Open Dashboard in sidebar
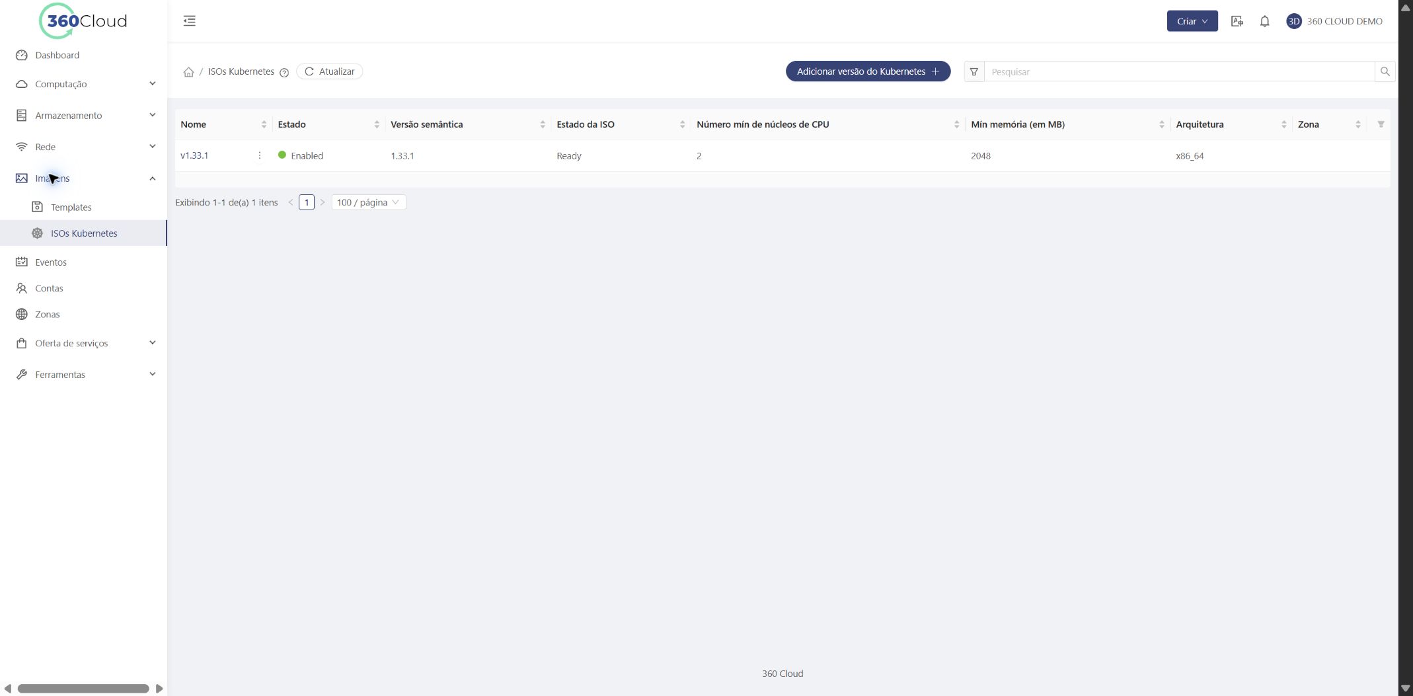This screenshot has height=696, width=1413. [84, 55]
